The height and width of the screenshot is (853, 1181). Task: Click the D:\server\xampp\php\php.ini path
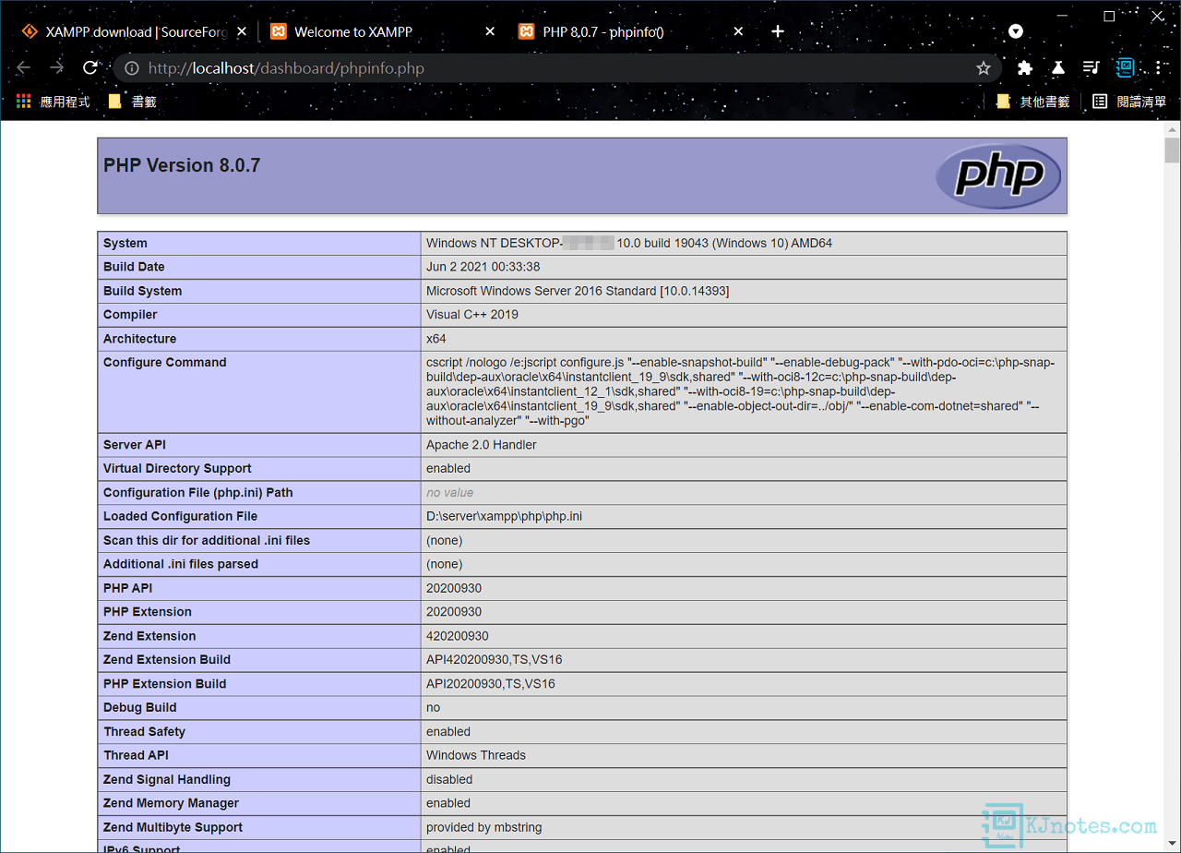point(505,517)
